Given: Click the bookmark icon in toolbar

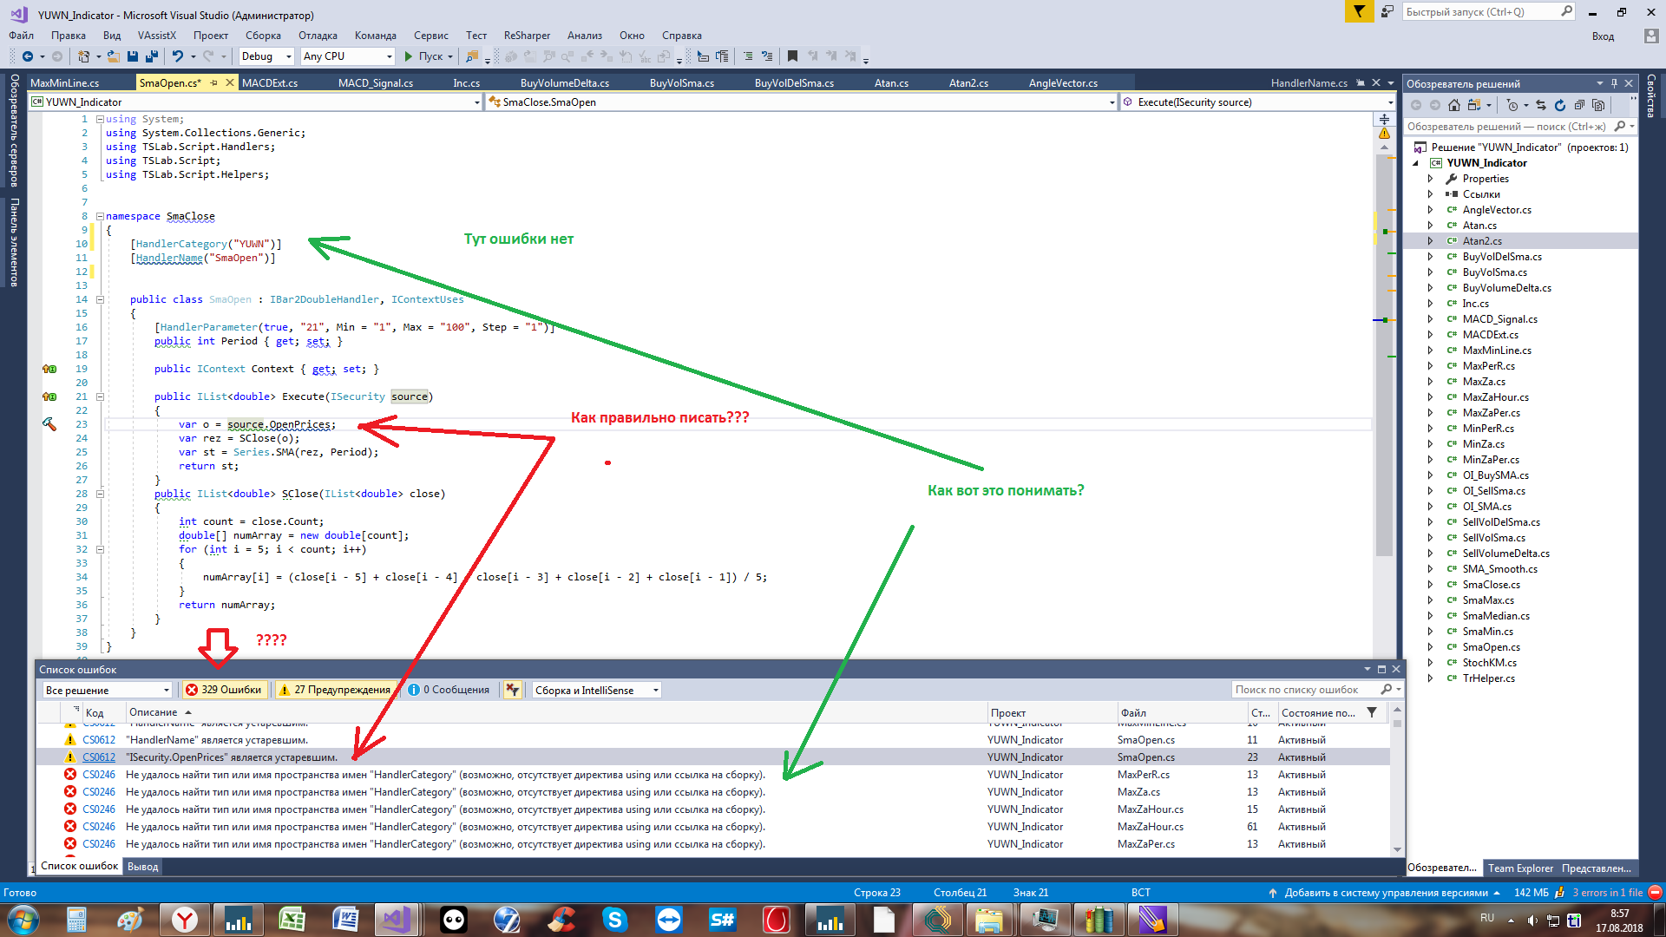Looking at the screenshot, I should coord(792,56).
